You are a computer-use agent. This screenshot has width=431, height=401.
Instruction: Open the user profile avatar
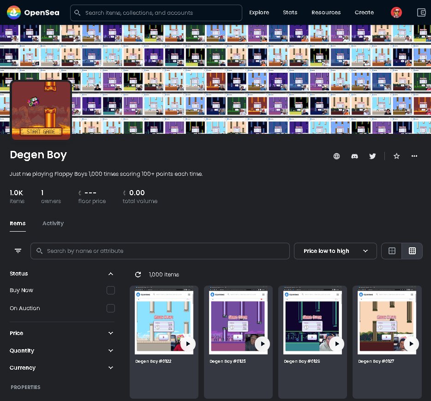coord(396,12)
